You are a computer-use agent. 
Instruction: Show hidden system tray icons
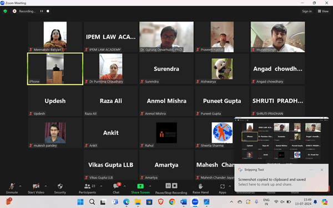point(231,202)
